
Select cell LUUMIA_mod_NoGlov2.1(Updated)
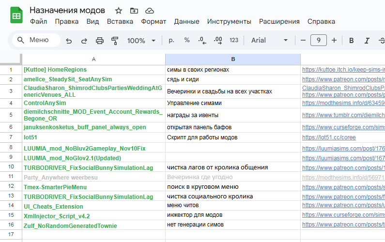pyautogui.click(x=93, y=157)
